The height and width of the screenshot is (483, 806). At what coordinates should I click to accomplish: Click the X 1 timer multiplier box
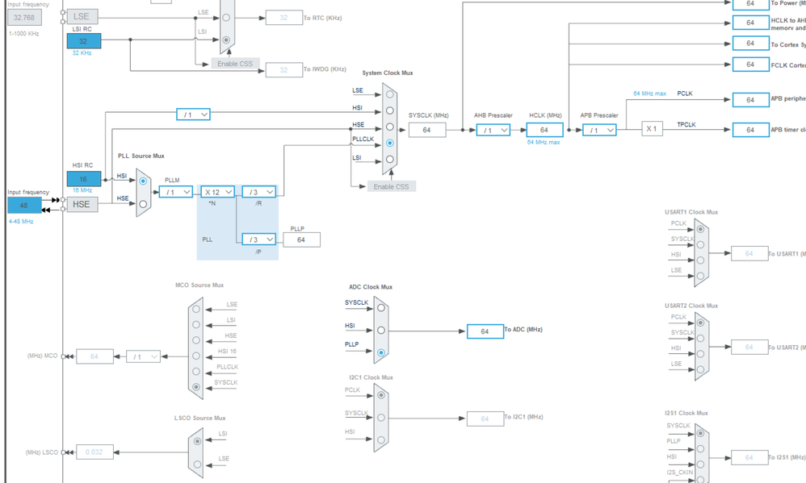click(652, 129)
